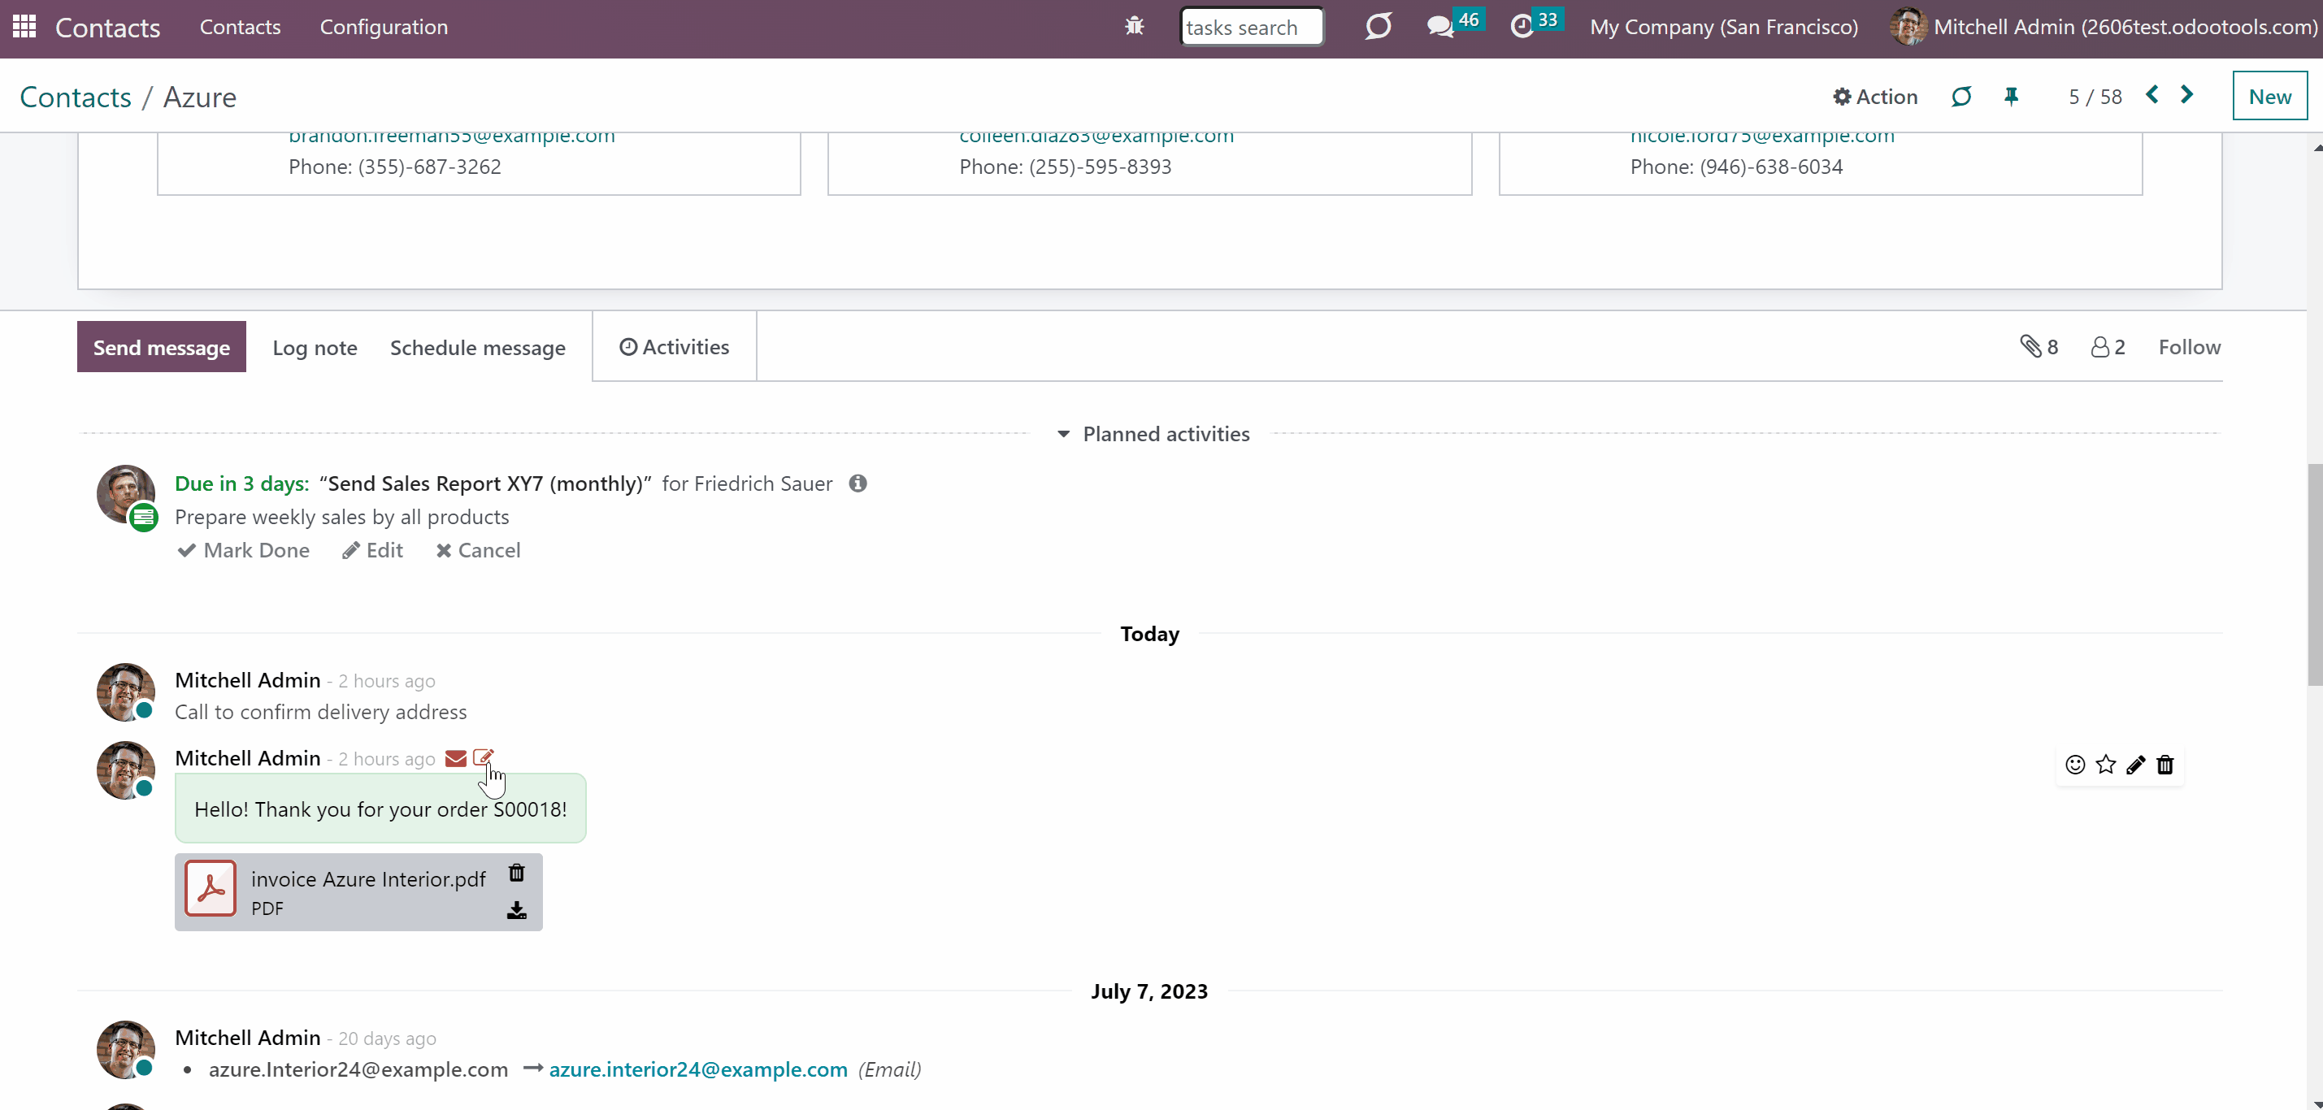This screenshot has width=2323, height=1110.
Task: Create a New contact
Action: pos(2270,96)
